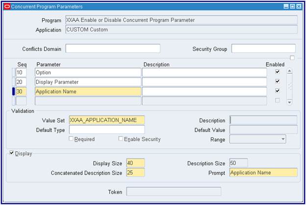Click Concatenated Description Size field showing 25

click(135, 173)
